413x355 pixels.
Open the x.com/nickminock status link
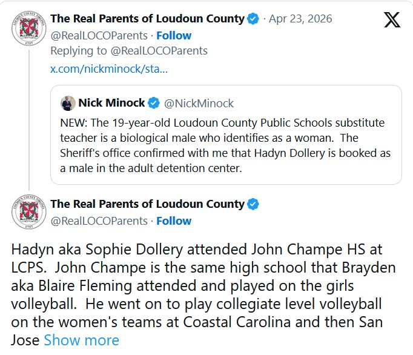pyautogui.click(x=109, y=68)
